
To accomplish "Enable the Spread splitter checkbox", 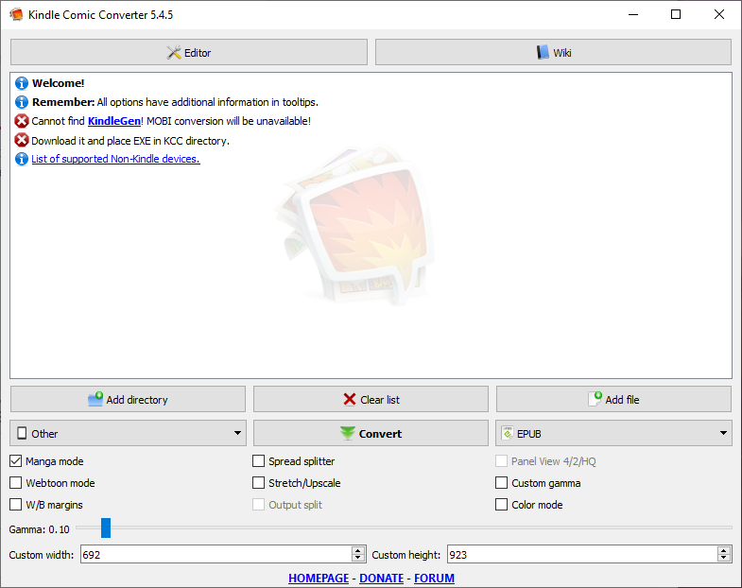I will 258,461.
